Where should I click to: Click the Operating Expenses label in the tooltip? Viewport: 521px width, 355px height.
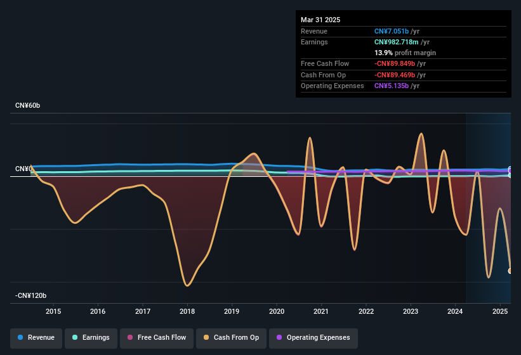333,86
